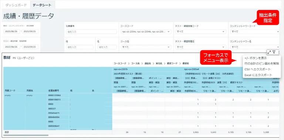The width and height of the screenshot is (284, 140).
Task: Click 教材名 in the table breadcrumb
Action: click(x=186, y=64)
